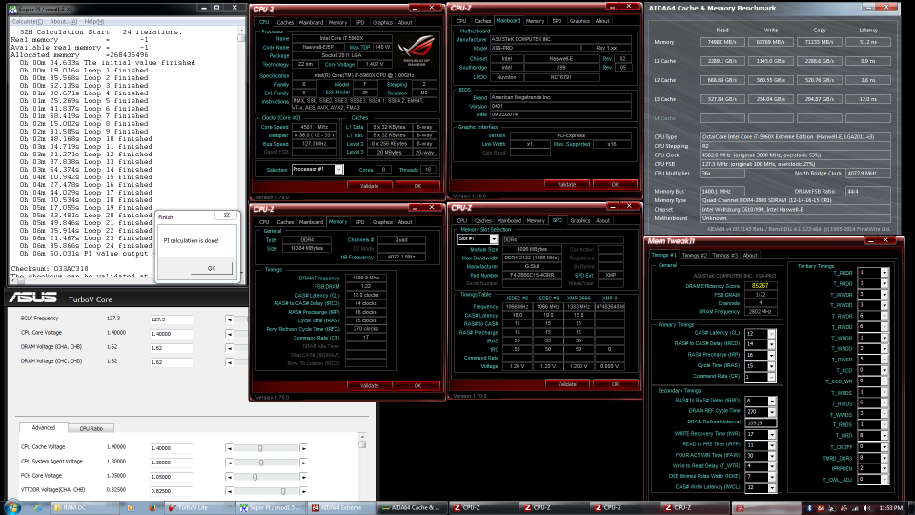The height and width of the screenshot is (515, 915).
Task: Switch to AIDA64 Cache & Memory taskbar button
Action: pos(413,508)
